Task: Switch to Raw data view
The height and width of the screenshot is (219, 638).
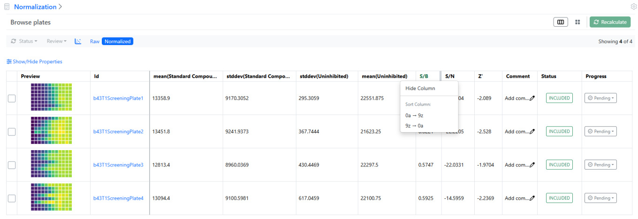Action: coord(95,41)
